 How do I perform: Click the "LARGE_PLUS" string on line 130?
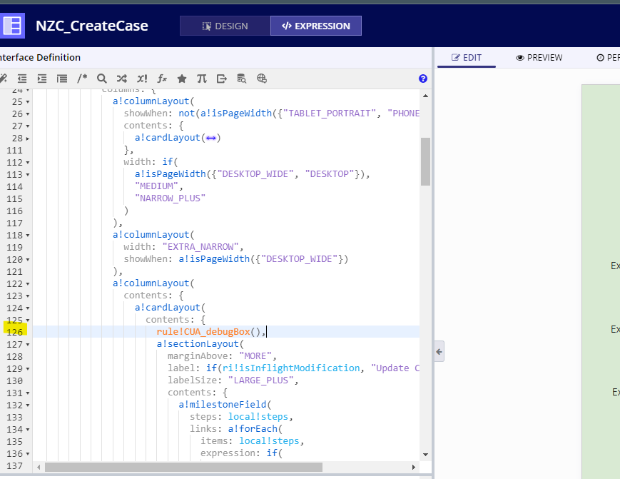pos(261,380)
